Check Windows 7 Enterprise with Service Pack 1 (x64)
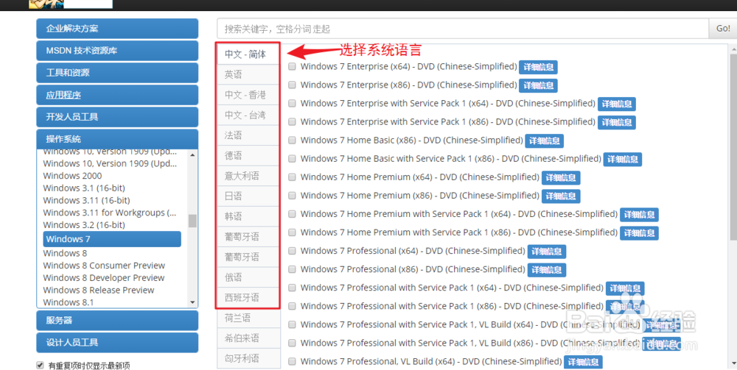Screen dimensions: 737x370 click(292, 103)
